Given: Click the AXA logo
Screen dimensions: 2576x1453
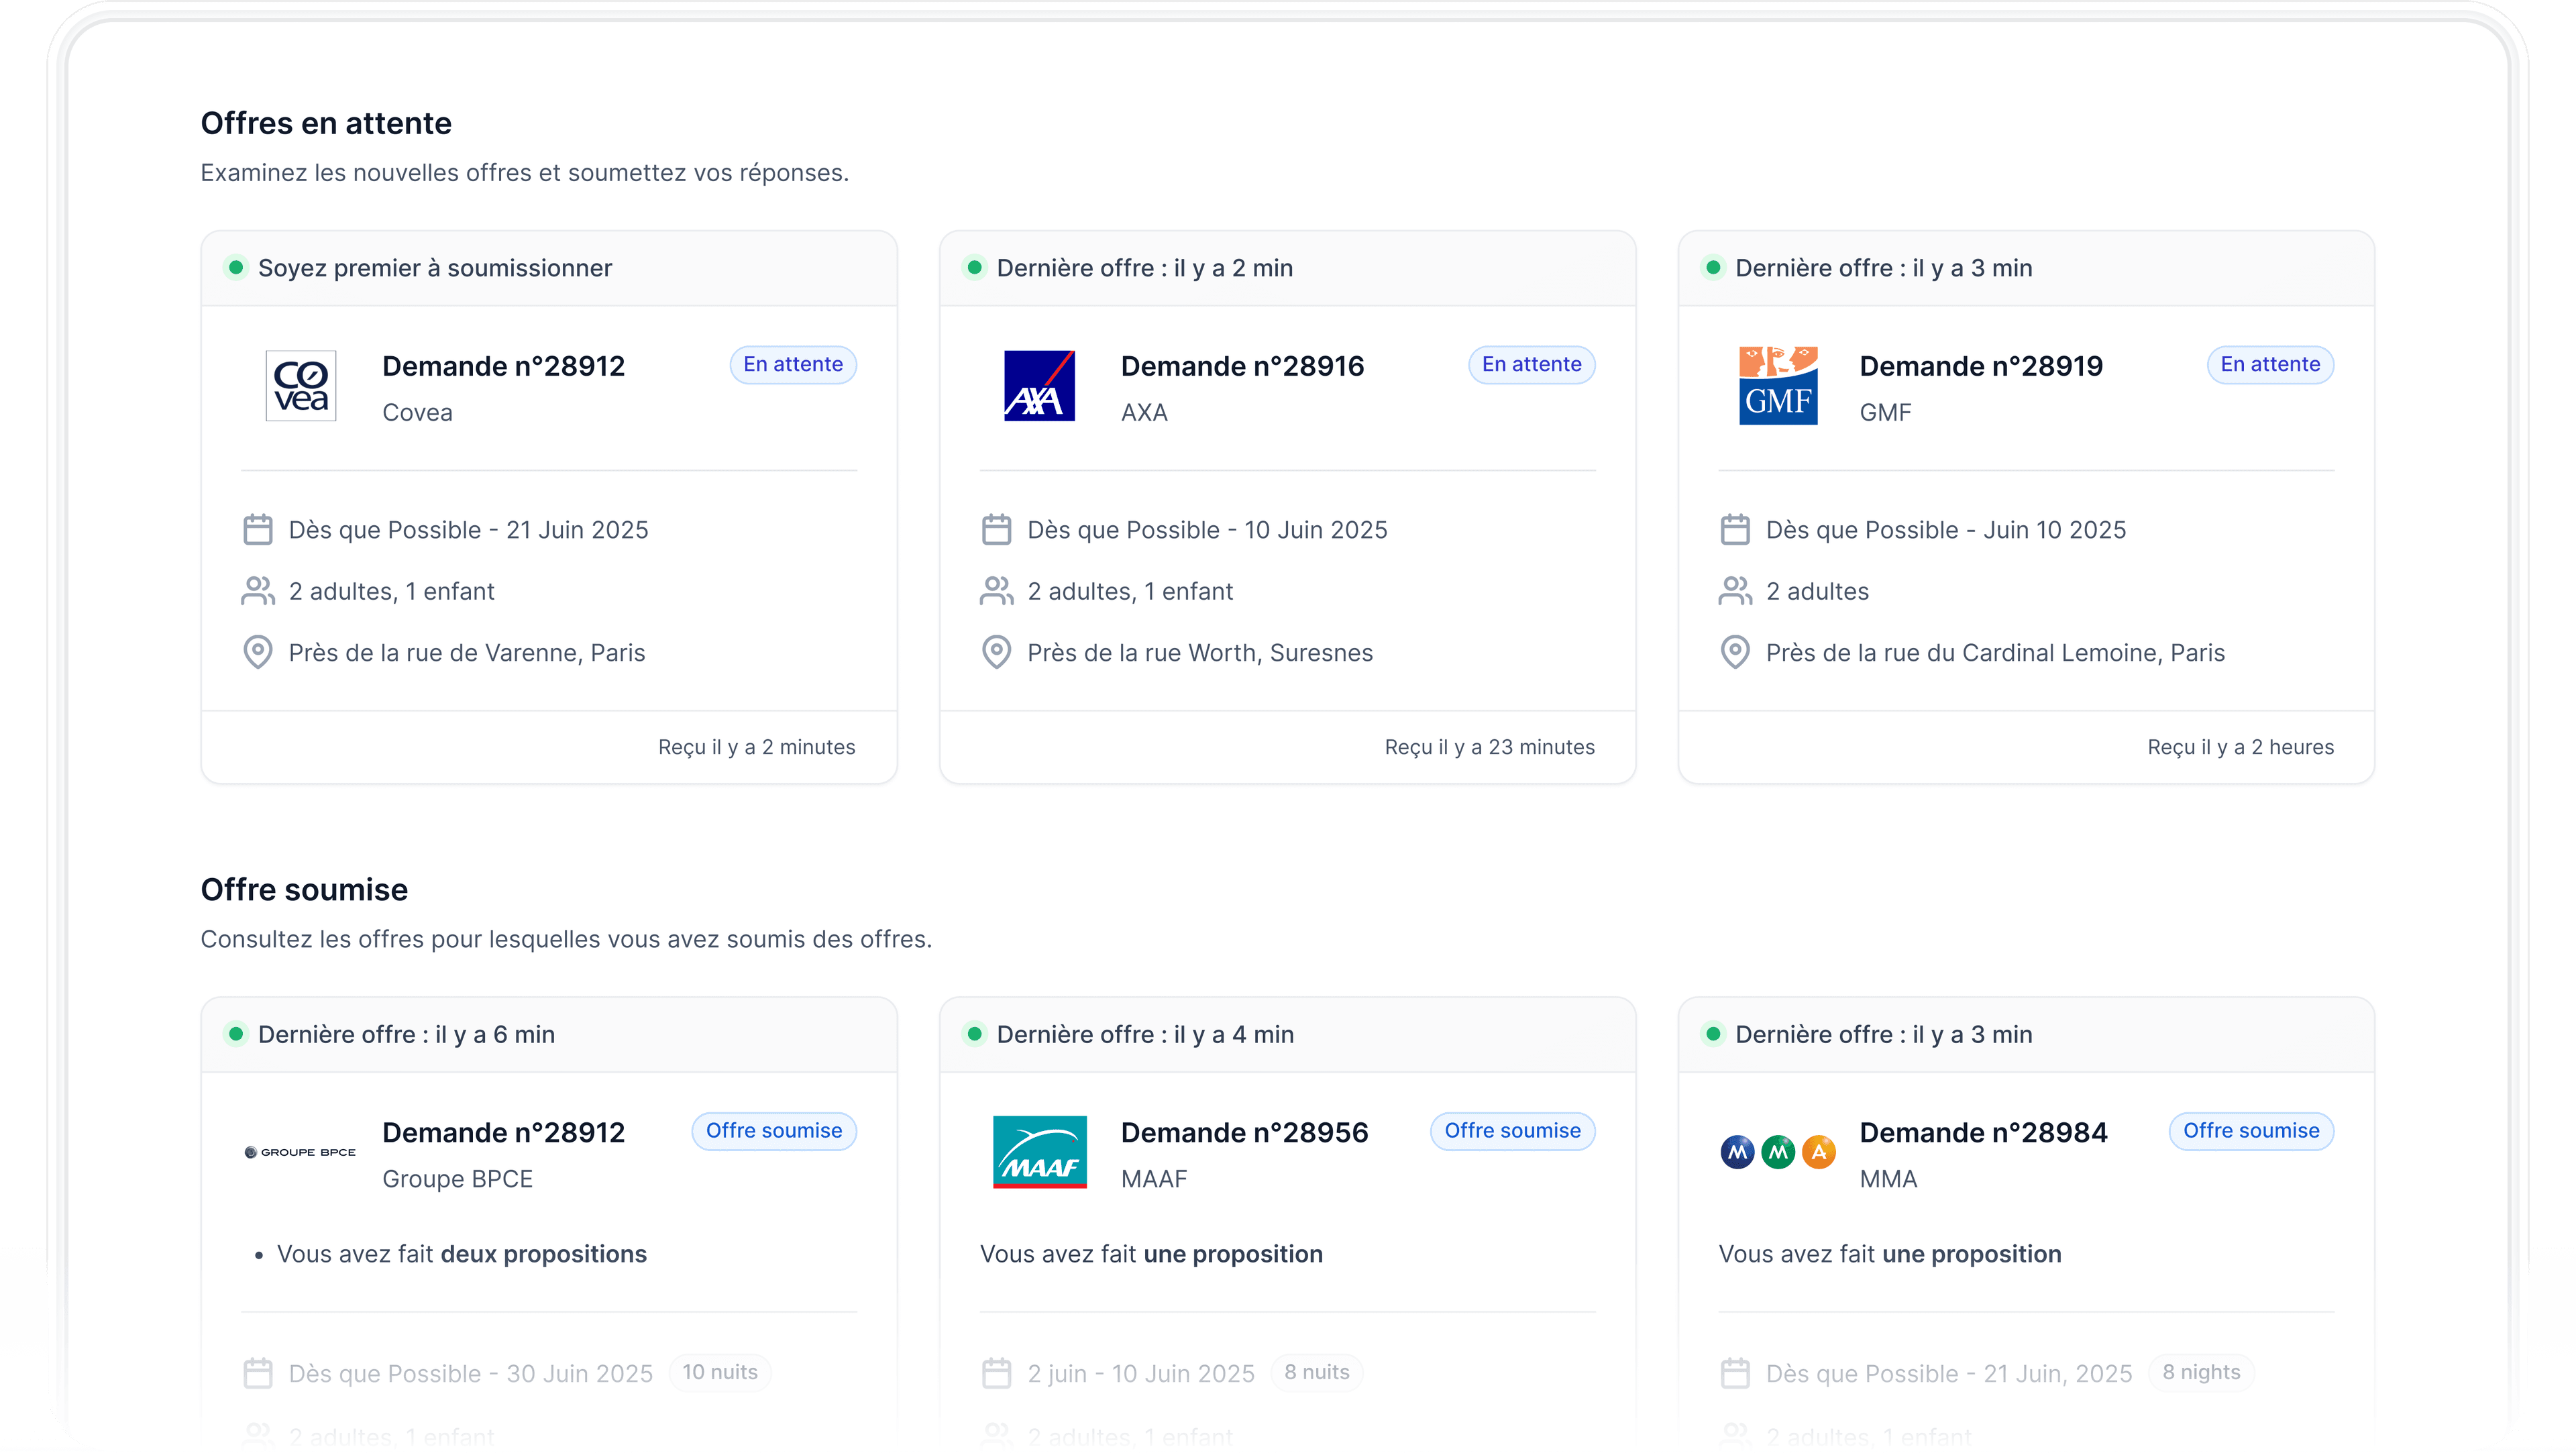Looking at the screenshot, I should (1039, 386).
